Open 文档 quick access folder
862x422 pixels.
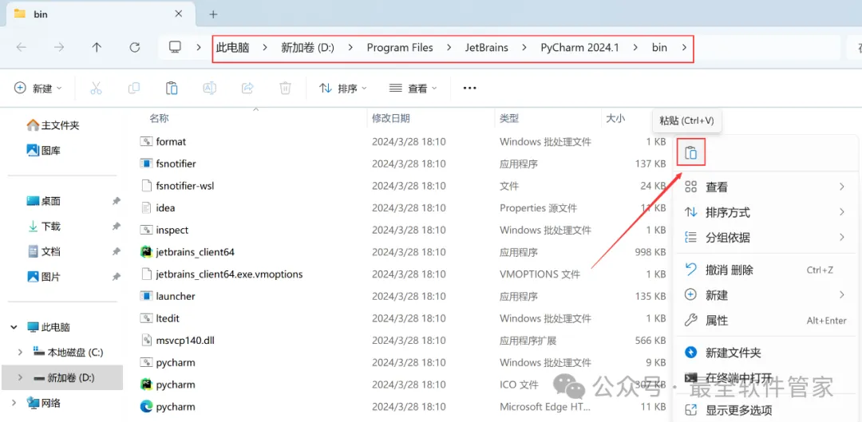pyautogui.click(x=44, y=251)
